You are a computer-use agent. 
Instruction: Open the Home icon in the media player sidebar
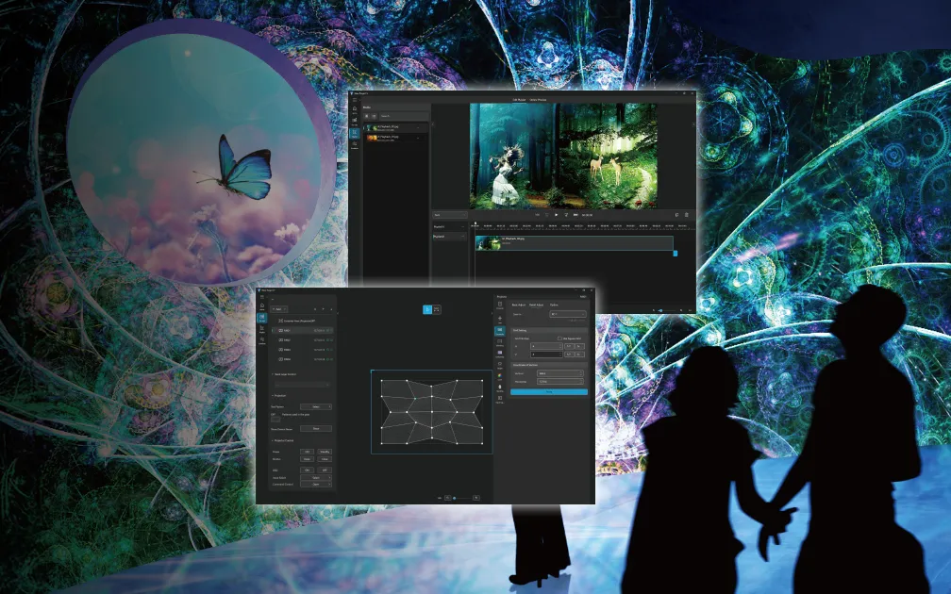coord(355,109)
